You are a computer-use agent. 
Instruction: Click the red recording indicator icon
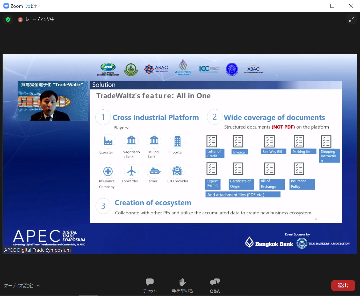pos(20,19)
